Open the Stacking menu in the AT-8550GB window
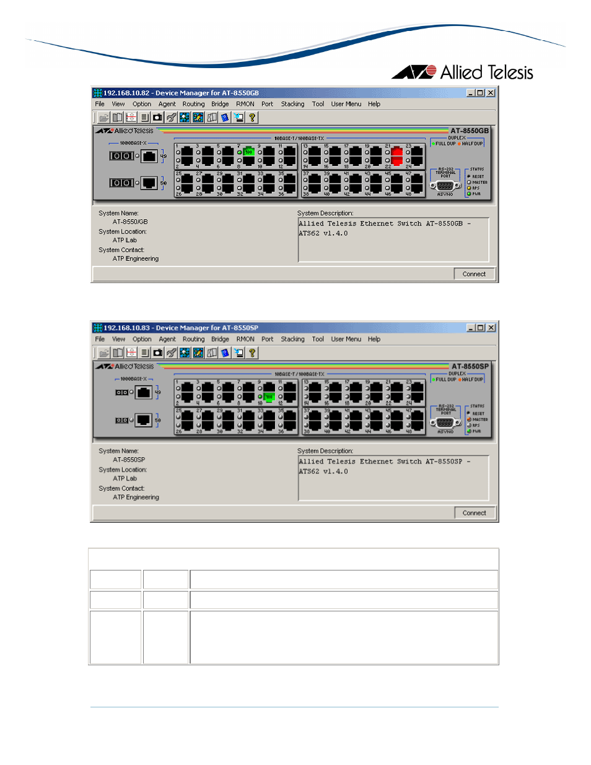The height and width of the screenshot is (765, 591). (292, 104)
